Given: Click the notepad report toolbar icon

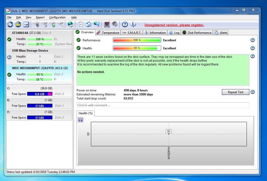Looking at the screenshot, I should point(81,24).
